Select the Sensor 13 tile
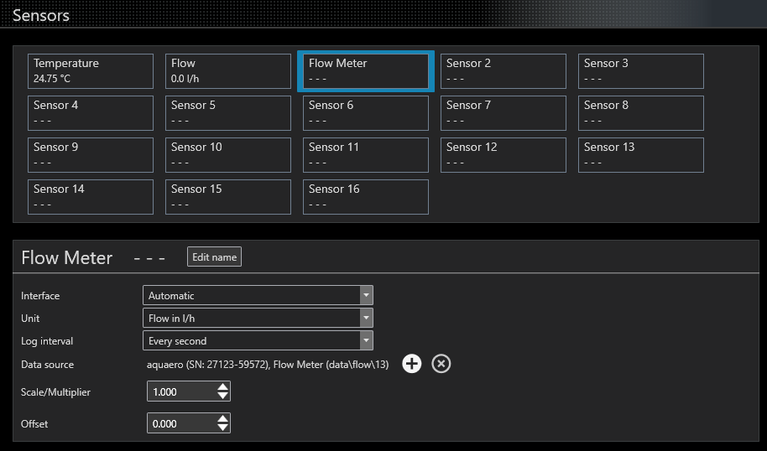767x451 pixels. [641, 155]
